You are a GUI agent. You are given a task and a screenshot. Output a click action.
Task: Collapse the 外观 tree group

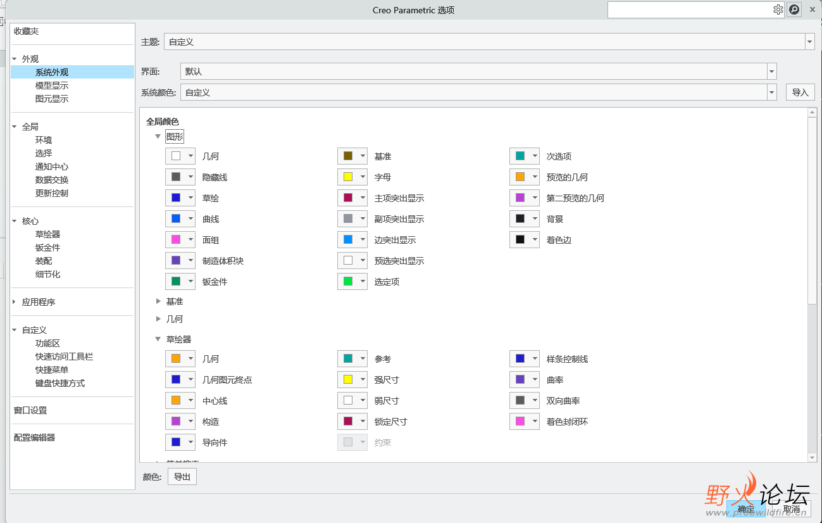pyautogui.click(x=15, y=59)
